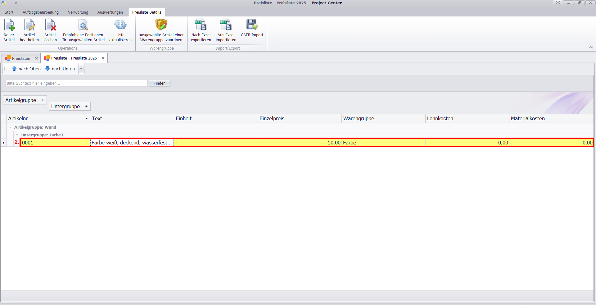This screenshot has width=596, height=305.
Task: Collapse the ribbon using the chevron
Action: point(591,47)
